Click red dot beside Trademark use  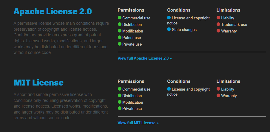click(218, 24)
